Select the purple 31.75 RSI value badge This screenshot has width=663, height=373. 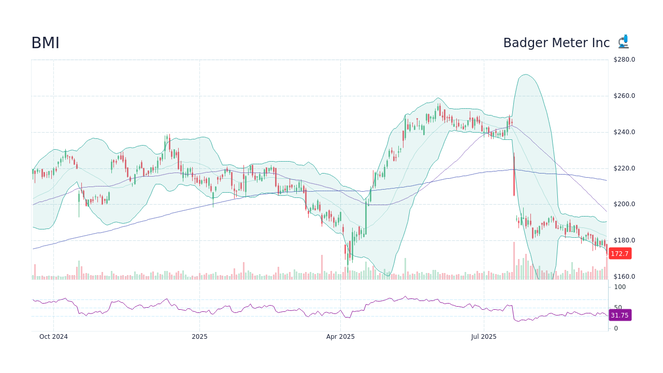click(619, 315)
